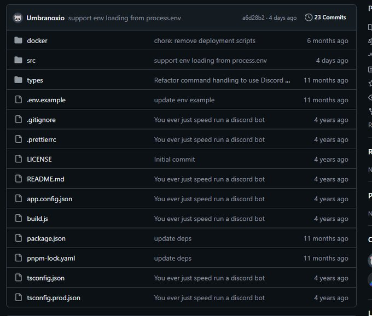The height and width of the screenshot is (316, 372).
Task: Click the types folder icon
Action: (x=18, y=80)
